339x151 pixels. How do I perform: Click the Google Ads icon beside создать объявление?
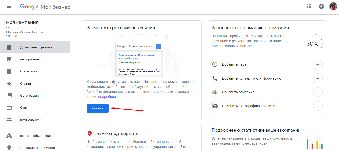click(9, 136)
